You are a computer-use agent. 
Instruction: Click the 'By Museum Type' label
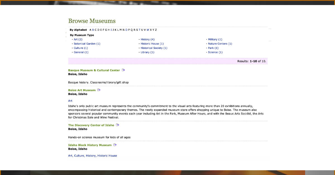pos(82,35)
